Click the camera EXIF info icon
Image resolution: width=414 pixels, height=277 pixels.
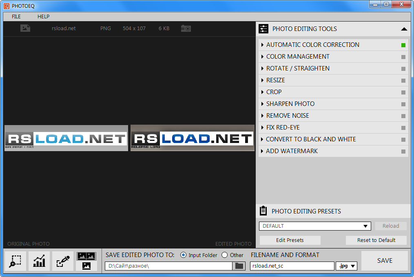(x=186, y=28)
